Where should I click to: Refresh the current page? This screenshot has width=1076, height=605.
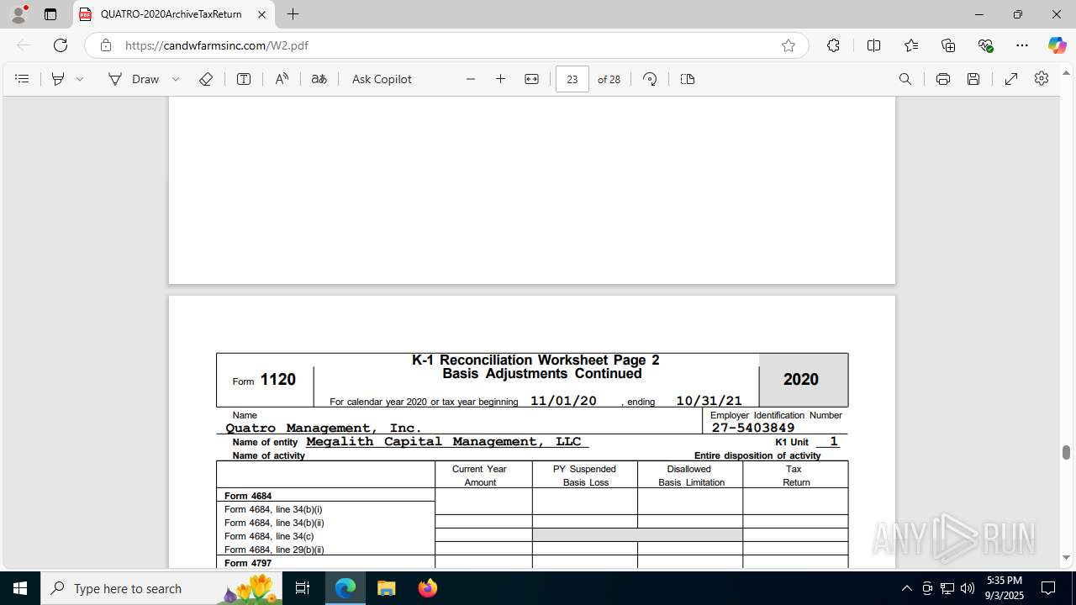coord(61,45)
